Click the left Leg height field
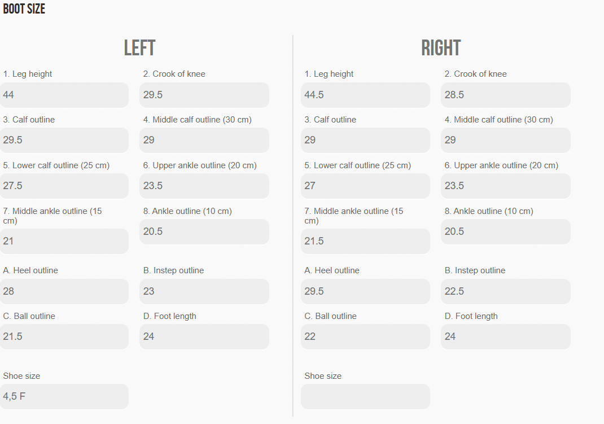The width and height of the screenshot is (604, 424). pos(64,95)
